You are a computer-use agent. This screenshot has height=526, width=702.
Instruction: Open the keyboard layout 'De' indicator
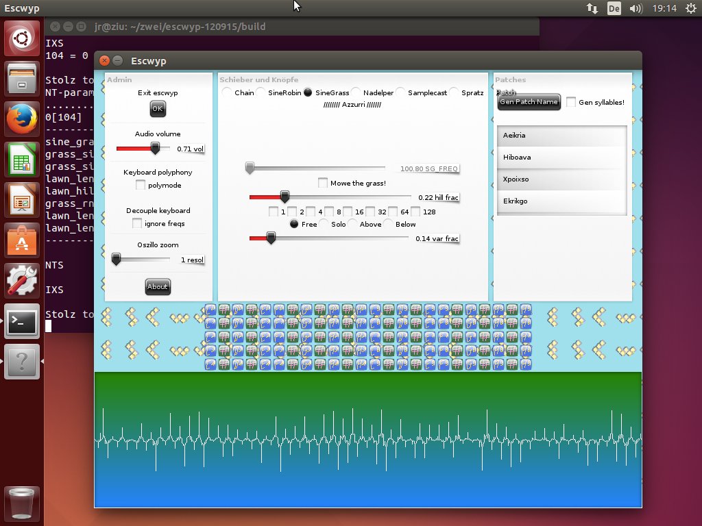coord(614,9)
